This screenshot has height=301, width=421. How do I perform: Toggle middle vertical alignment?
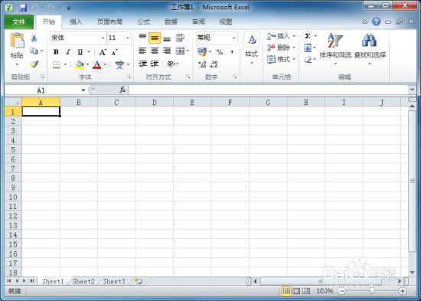tap(155, 38)
